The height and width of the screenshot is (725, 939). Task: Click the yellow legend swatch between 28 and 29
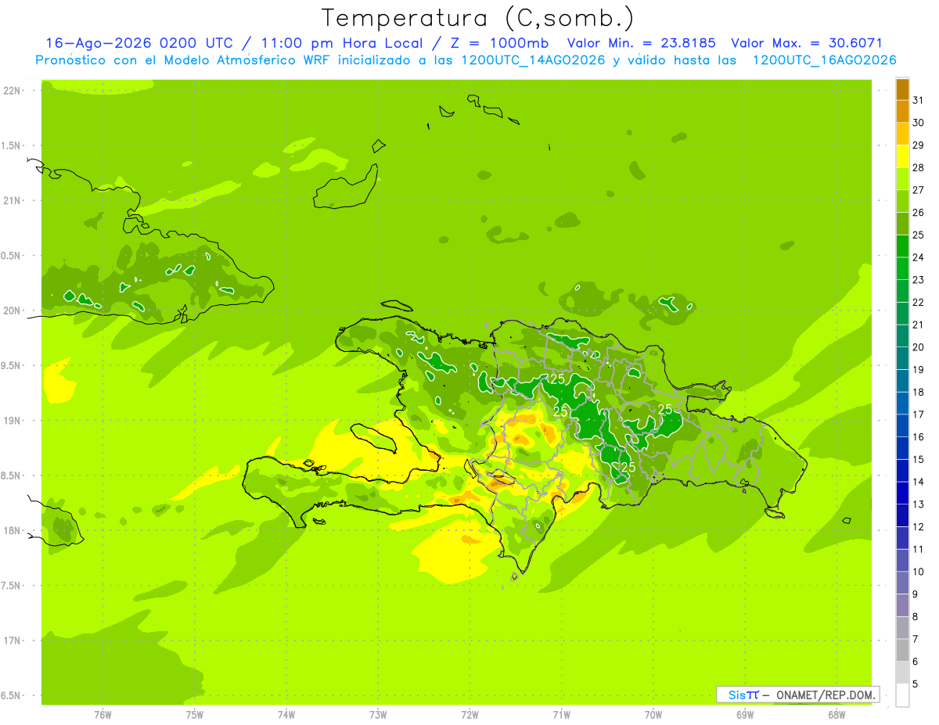(902, 156)
